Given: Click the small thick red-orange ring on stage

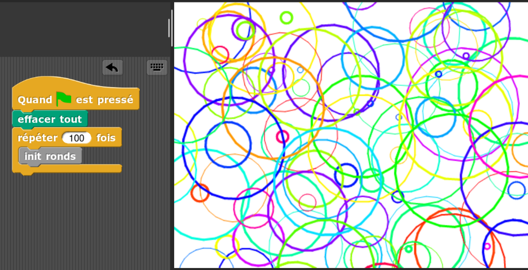Looking at the screenshot, I should [x=200, y=192].
